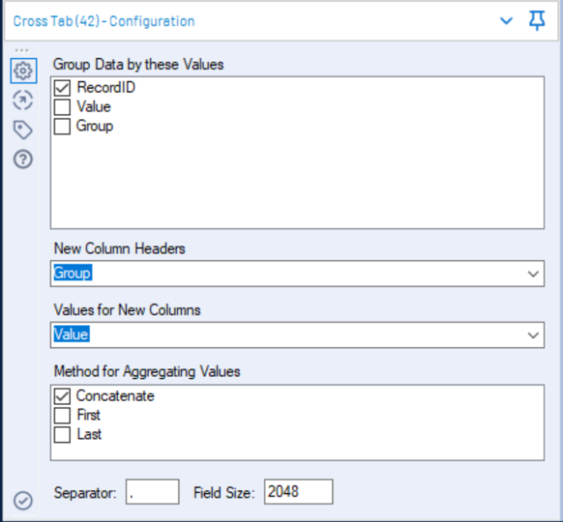Click the Cross Tab (42) - Configuration title
Screen dimensions: 563x522
click(104, 21)
